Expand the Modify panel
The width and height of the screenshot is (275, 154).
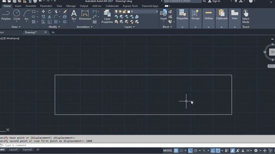(x=54, y=27)
